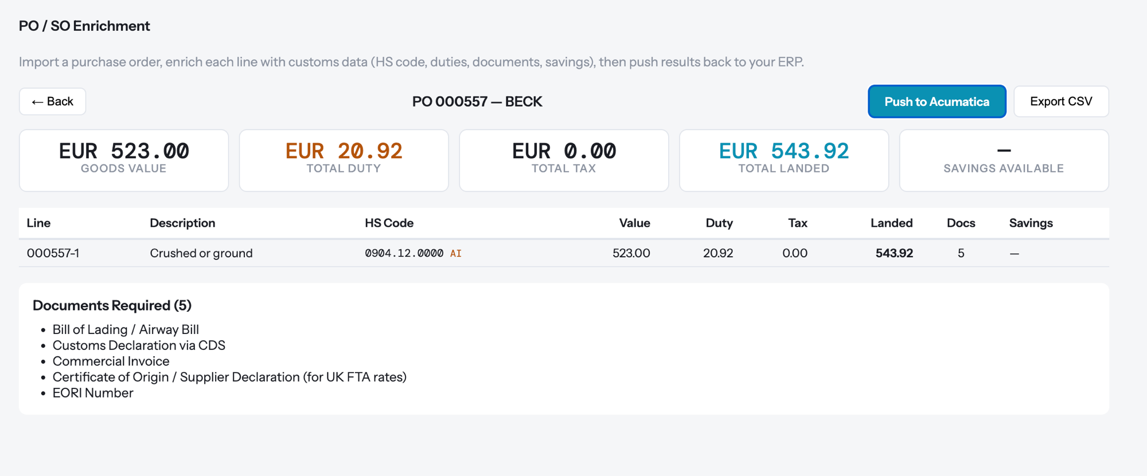Select the Total Duty summary card
The width and height of the screenshot is (1147, 476).
coord(344,160)
